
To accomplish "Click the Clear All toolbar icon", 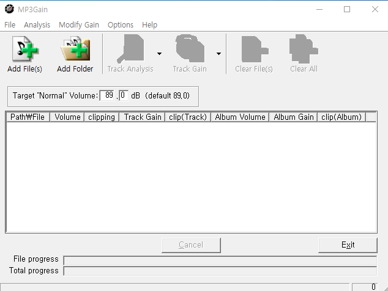I will point(304,48).
